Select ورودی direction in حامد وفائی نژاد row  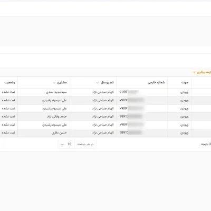(x=185, y=117)
